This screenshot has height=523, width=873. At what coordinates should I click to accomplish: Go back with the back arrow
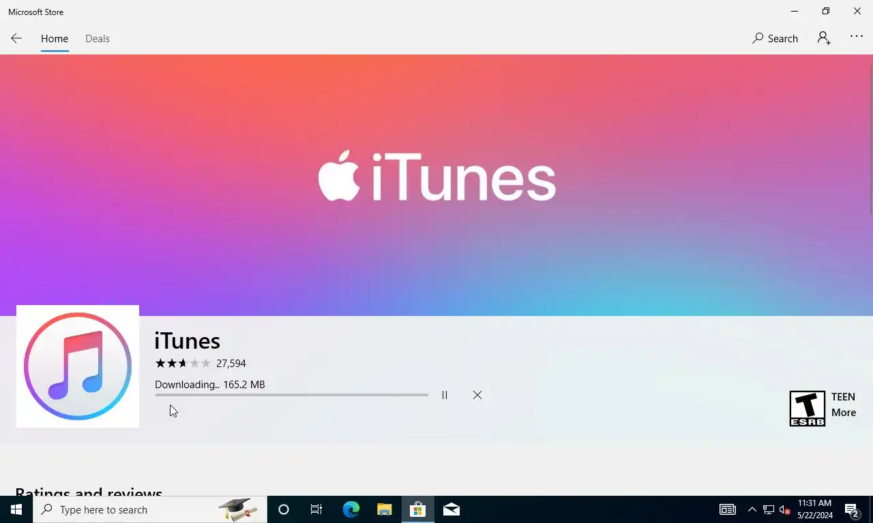[16, 39]
